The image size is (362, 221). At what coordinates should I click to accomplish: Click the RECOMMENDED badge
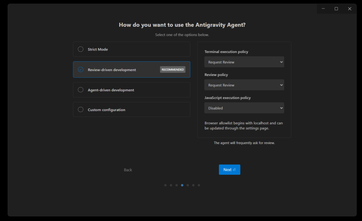pos(173,70)
